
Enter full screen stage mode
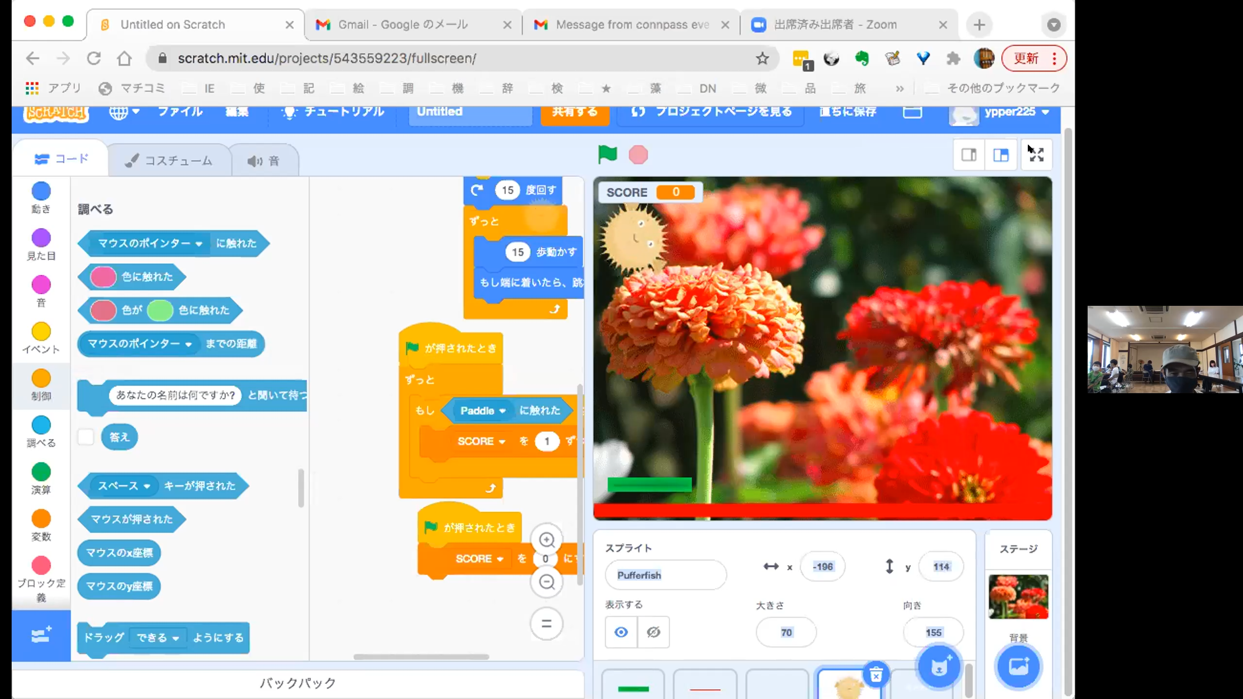coord(1036,155)
